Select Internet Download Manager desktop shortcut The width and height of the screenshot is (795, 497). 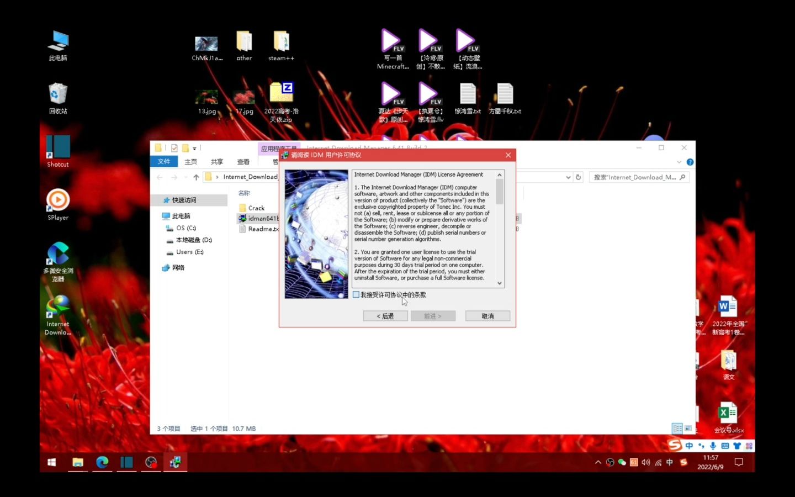coord(58,315)
